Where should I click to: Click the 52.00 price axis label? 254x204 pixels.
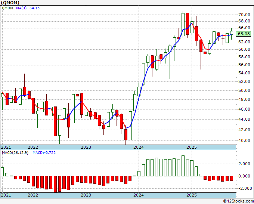click(244, 81)
